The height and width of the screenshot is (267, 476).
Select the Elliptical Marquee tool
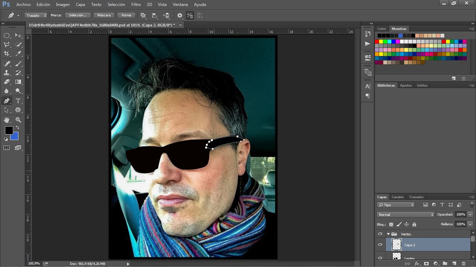(7, 35)
